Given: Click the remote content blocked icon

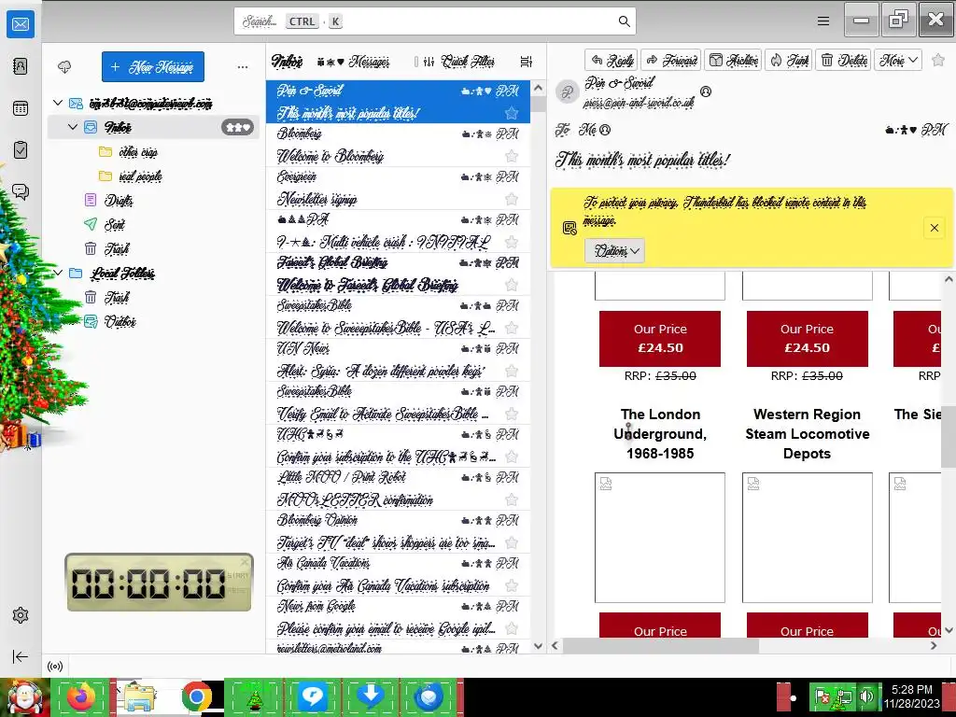Looking at the screenshot, I should pos(569,228).
